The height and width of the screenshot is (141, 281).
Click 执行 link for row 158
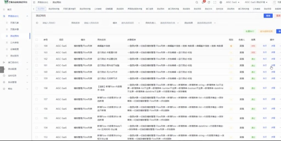pos(265,88)
